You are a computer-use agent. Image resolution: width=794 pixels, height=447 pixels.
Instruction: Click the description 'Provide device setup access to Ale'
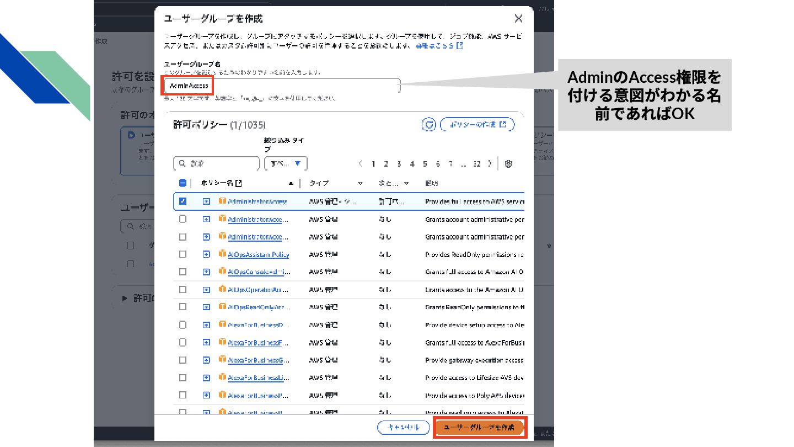474,325
